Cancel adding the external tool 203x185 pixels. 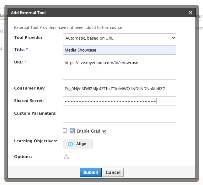click(113, 172)
